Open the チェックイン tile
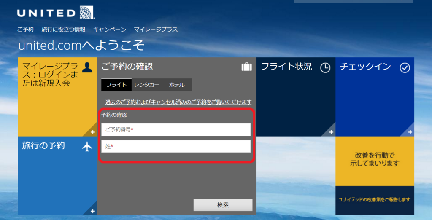This screenshot has width=432, height=220. [375, 97]
